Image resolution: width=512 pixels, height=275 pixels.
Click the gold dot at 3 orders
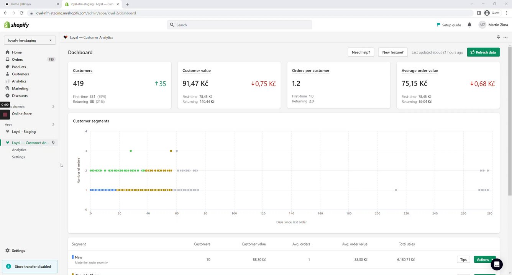point(171,151)
